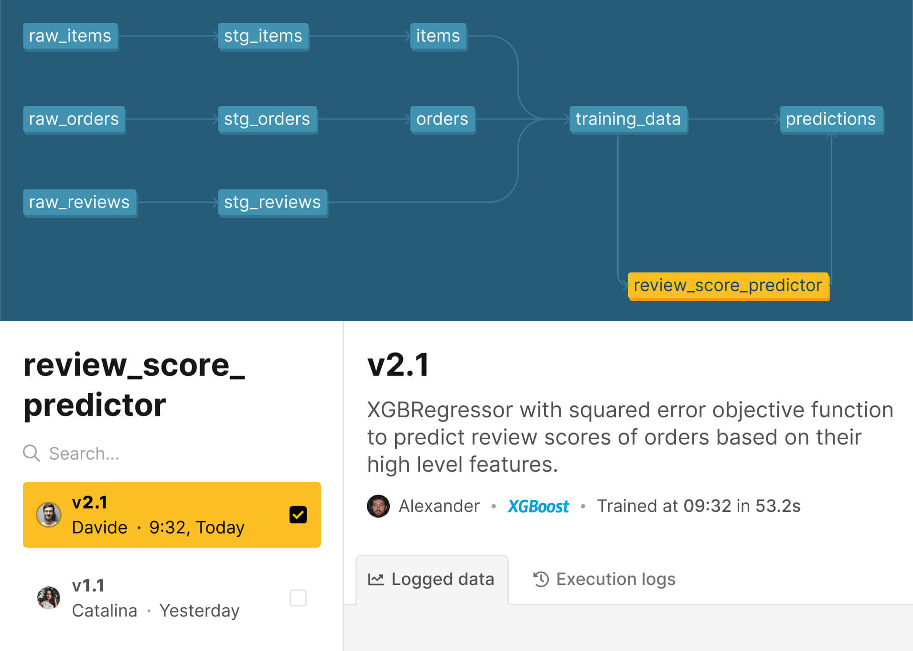Click Davide's avatar on v2.1
913x651 pixels.
(49, 515)
